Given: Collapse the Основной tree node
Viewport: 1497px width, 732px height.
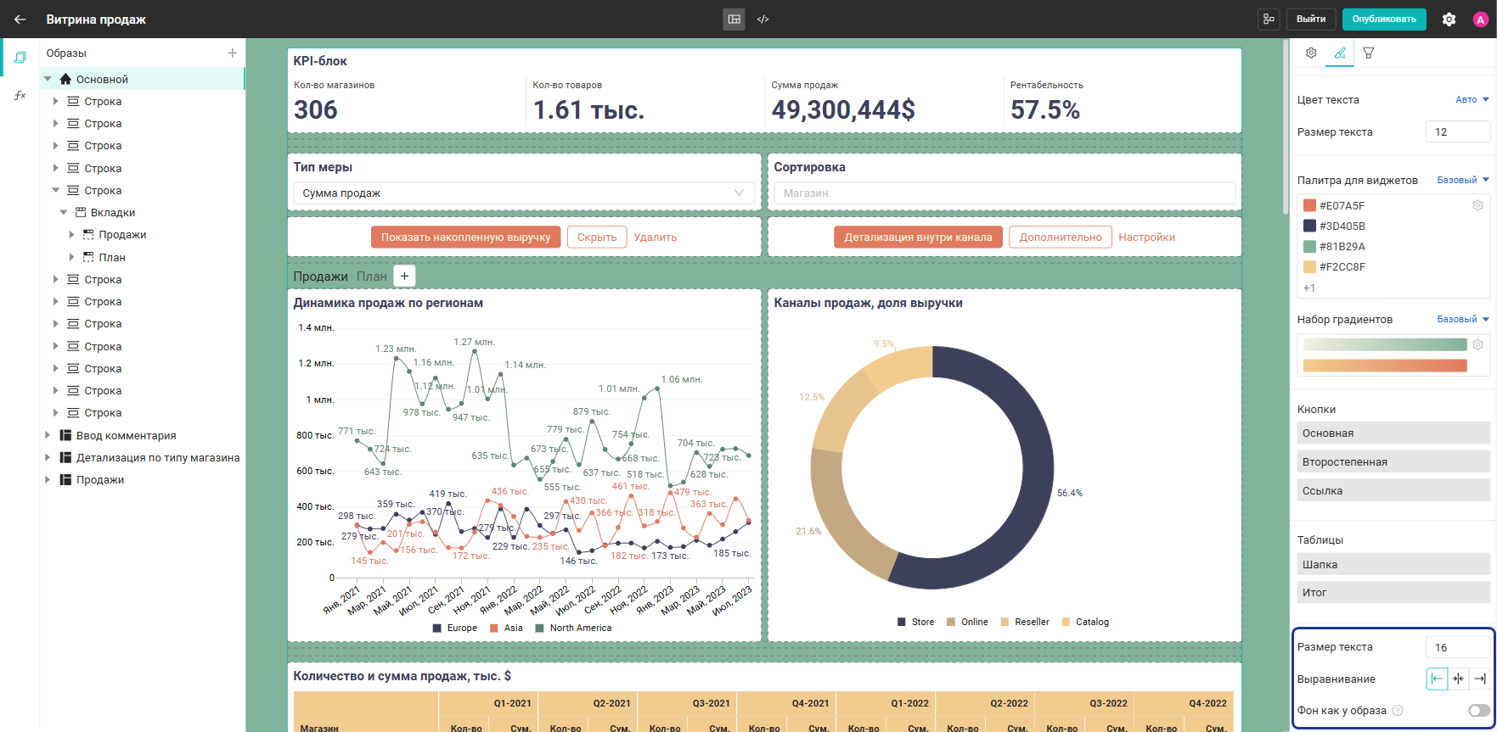Looking at the screenshot, I should (48, 79).
